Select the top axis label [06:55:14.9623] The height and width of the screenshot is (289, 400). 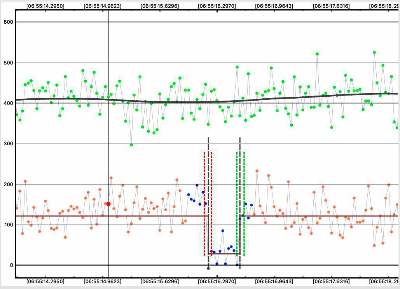[x=103, y=6]
